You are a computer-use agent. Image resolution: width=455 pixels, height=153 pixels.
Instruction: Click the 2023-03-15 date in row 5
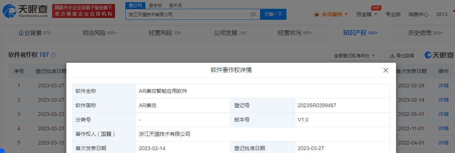[51, 143]
